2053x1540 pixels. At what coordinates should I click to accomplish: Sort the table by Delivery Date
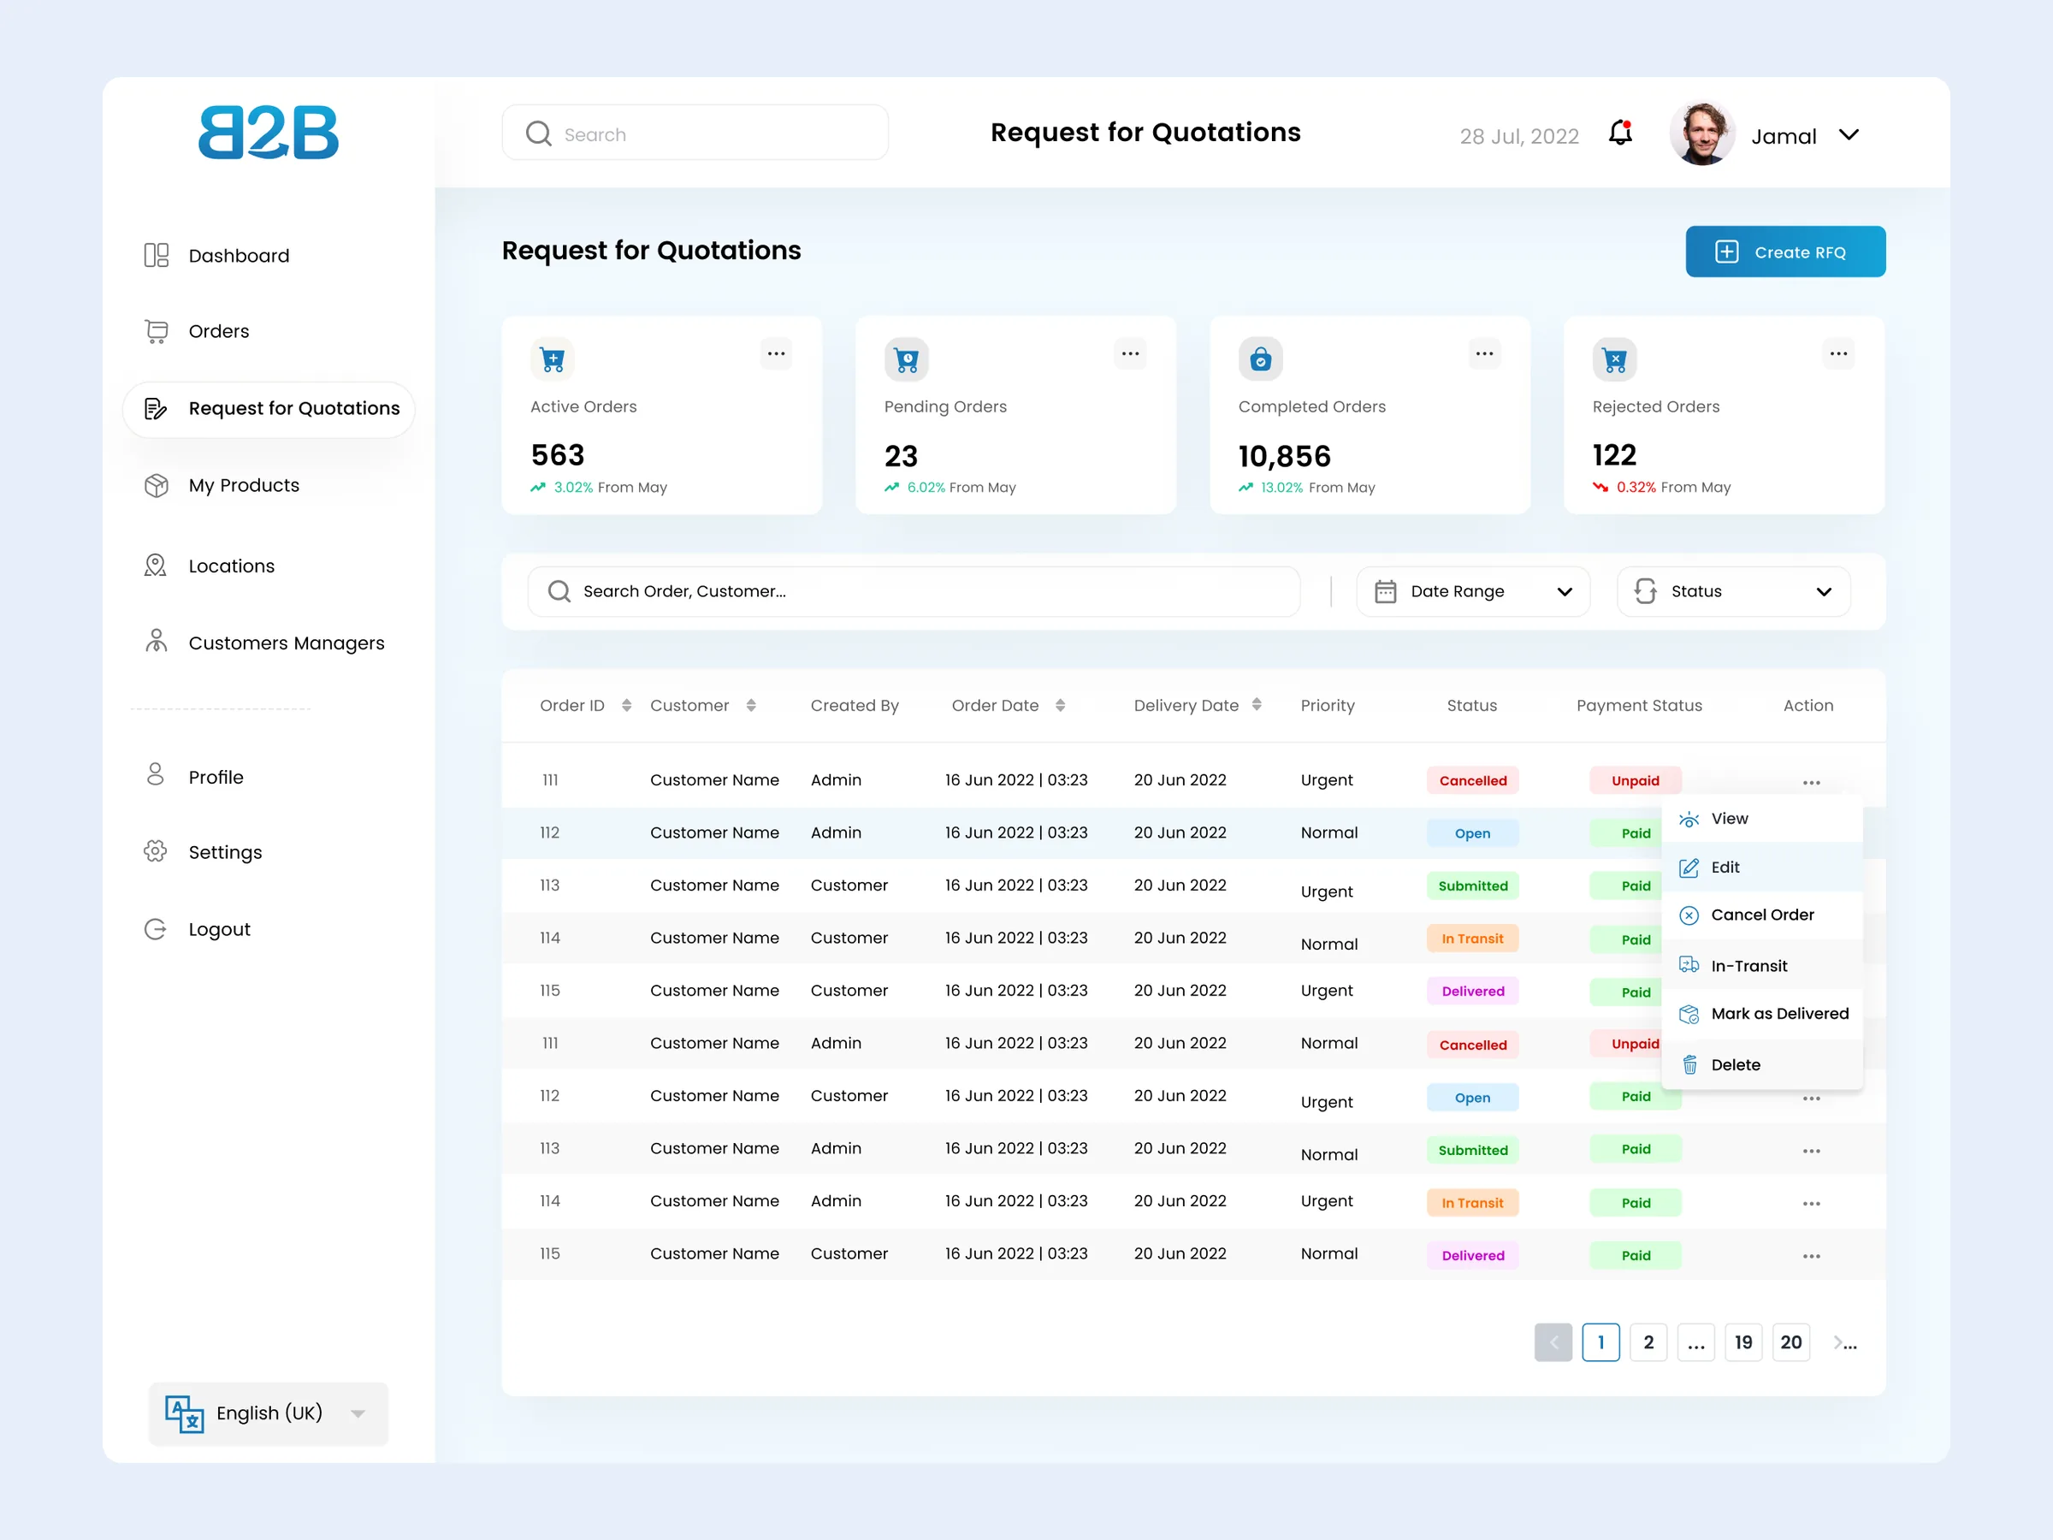coord(1256,705)
